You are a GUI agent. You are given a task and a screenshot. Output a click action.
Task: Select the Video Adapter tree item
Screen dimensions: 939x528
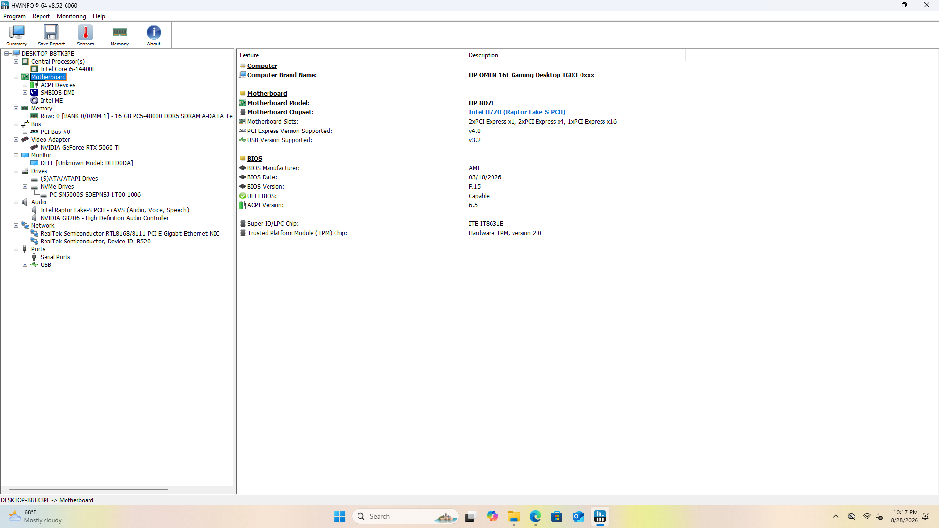(50, 140)
